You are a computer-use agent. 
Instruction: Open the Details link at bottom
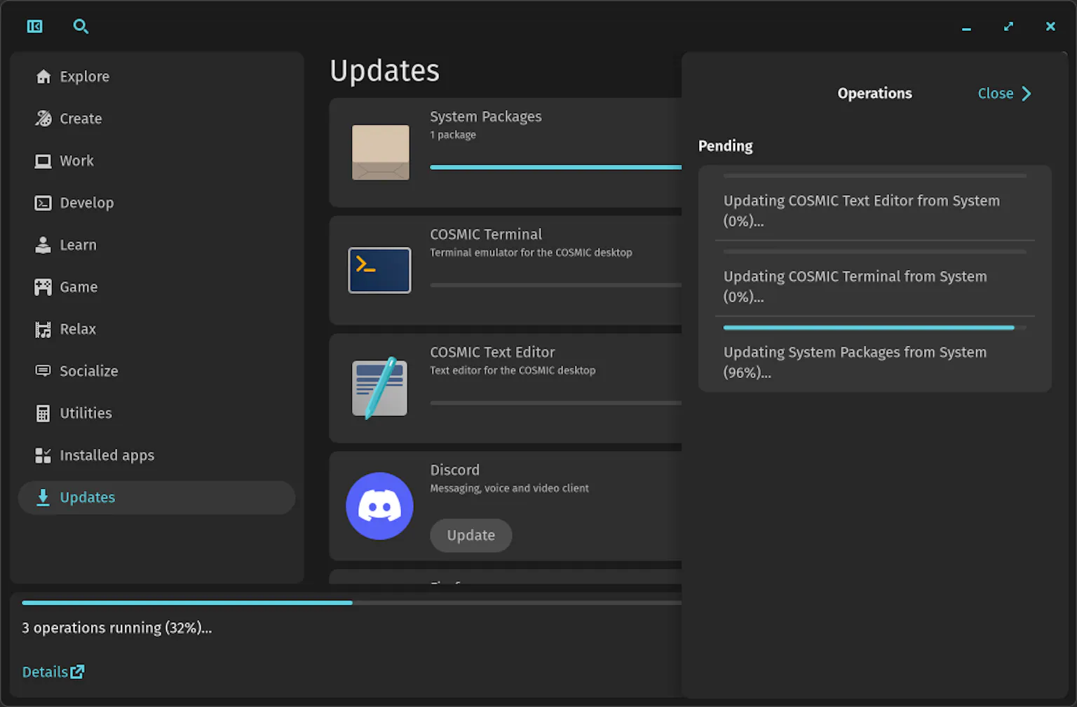click(53, 671)
